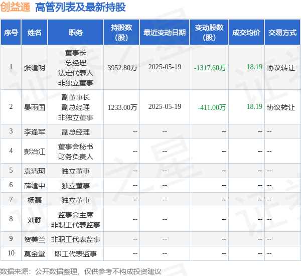Screen dimensions: 301x276
Task: Select the 姓名 column header
Action: pos(34,32)
